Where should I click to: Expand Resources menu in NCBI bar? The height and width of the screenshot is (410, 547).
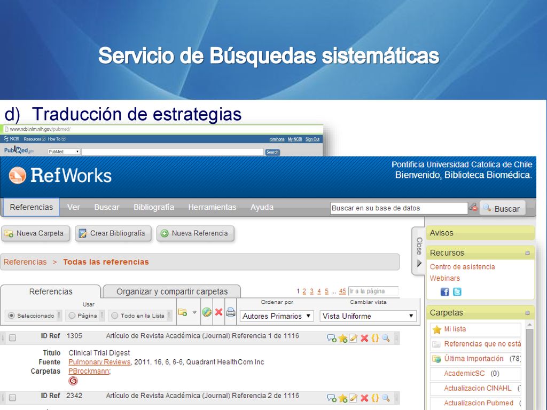tap(35, 139)
